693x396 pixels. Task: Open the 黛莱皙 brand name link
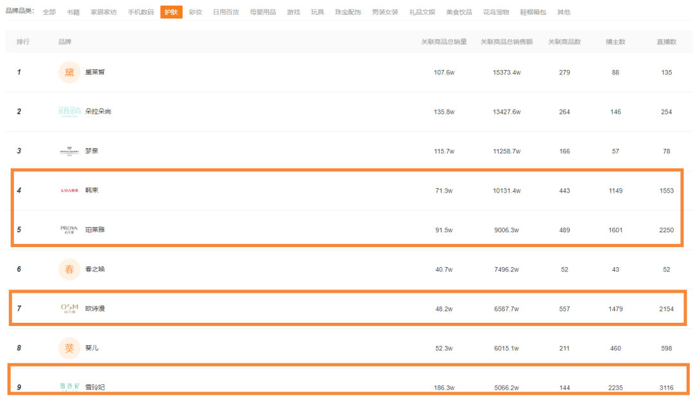95,72
